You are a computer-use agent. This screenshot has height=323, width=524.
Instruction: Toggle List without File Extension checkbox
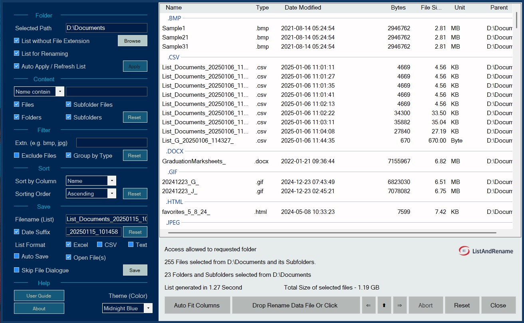(17, 41)
